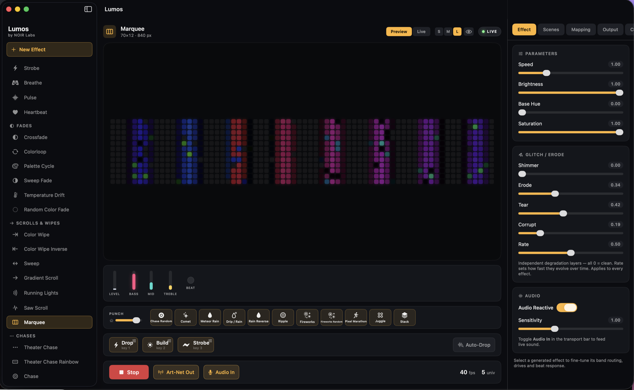The width and height of the screenshot is (634, 390).
Task: Open the Strobe macro options menu
Action: 210,340
